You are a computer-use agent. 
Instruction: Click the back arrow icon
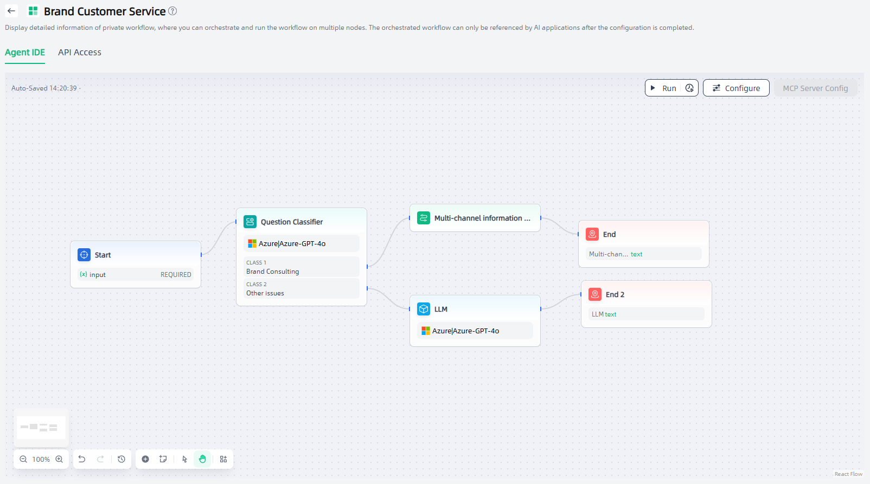pyautogui.click(x=11, y=11)
